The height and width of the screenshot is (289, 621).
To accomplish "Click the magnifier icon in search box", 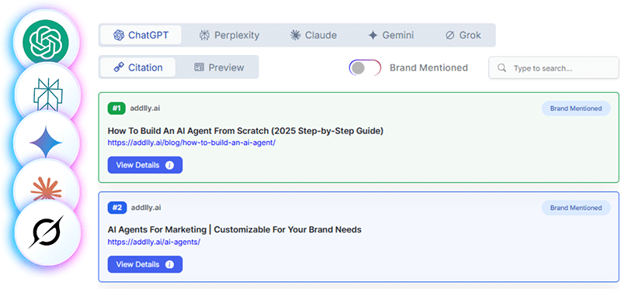I will pyautogui.click(x=501, y=68).
